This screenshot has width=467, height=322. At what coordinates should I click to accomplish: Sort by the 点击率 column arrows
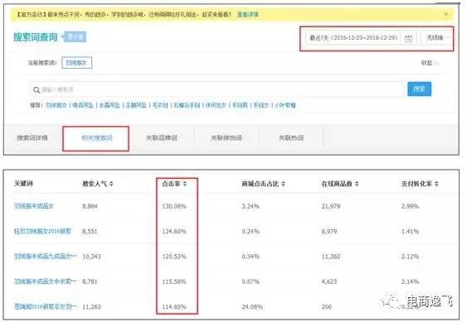coord(185,184)
